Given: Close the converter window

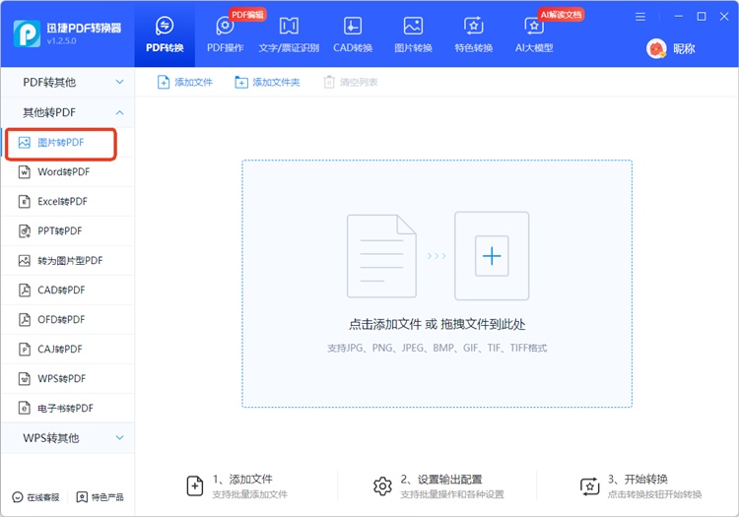Looking at the screenshot, I should coord(724,17).
